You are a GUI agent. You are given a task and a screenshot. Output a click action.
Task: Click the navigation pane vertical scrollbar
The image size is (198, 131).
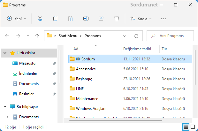pyautogui.click(x=60, y=67)
